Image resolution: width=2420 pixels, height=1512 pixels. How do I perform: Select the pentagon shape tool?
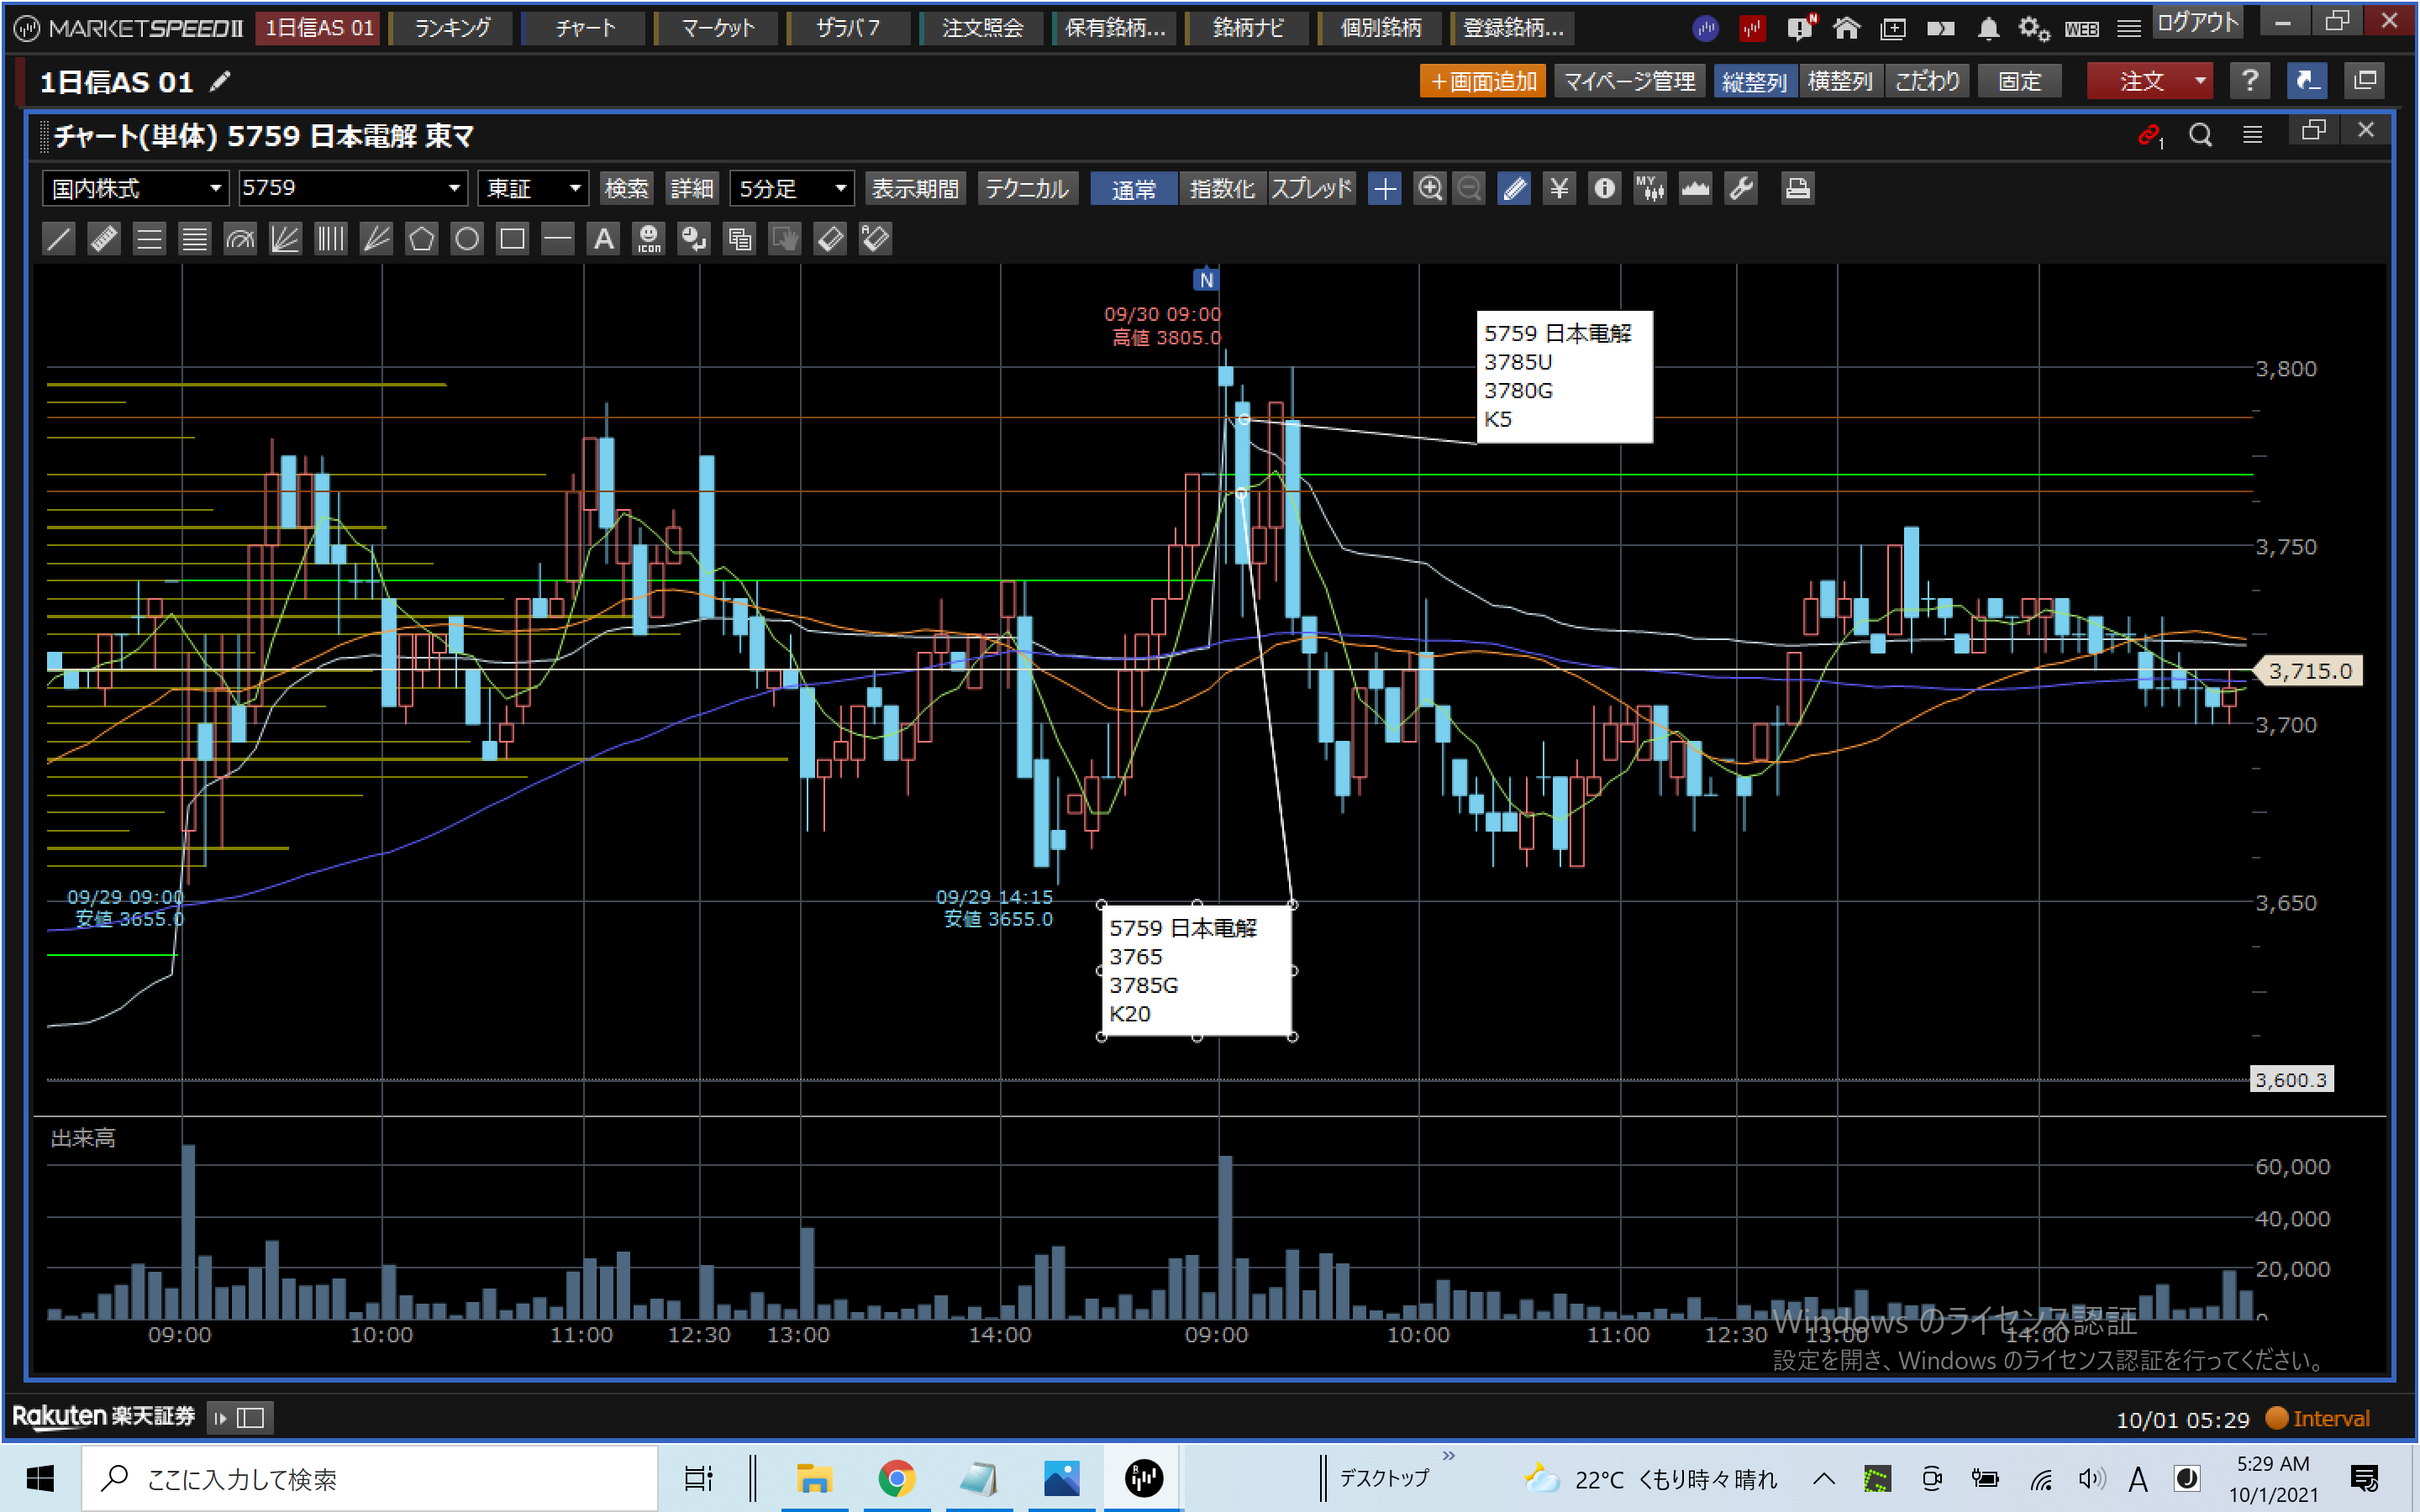point(421,239)
